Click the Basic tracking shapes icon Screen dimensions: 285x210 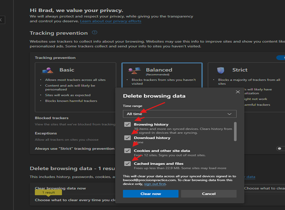tap(48, 70)
